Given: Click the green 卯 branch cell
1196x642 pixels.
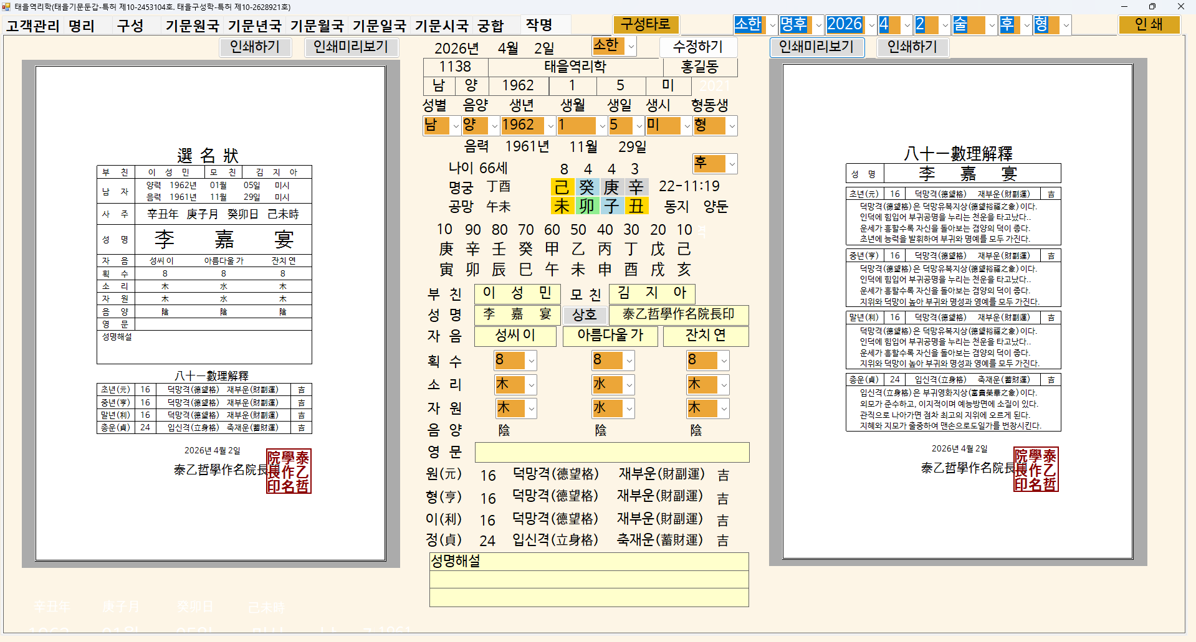Looking at the screenshot, I should click(x=587, y=206).
